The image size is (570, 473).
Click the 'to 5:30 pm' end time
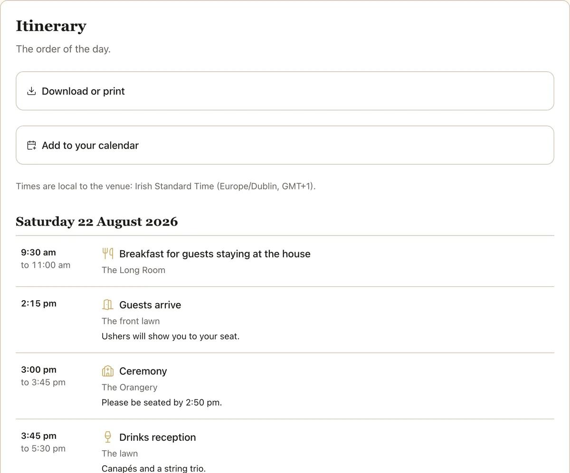point(43,448)
